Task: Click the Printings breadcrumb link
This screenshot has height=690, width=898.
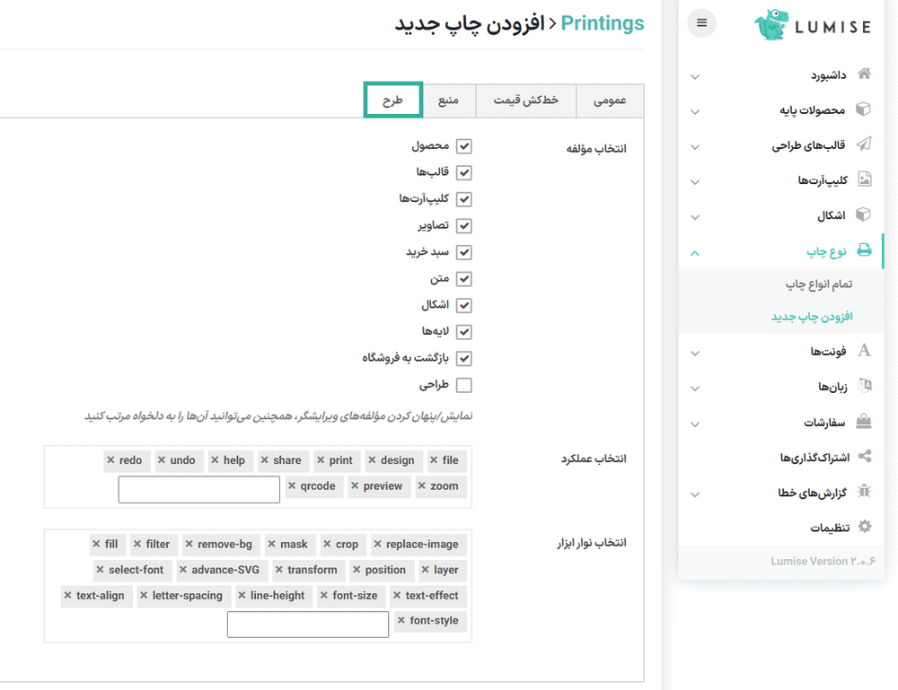Action: tap(602, 23)
